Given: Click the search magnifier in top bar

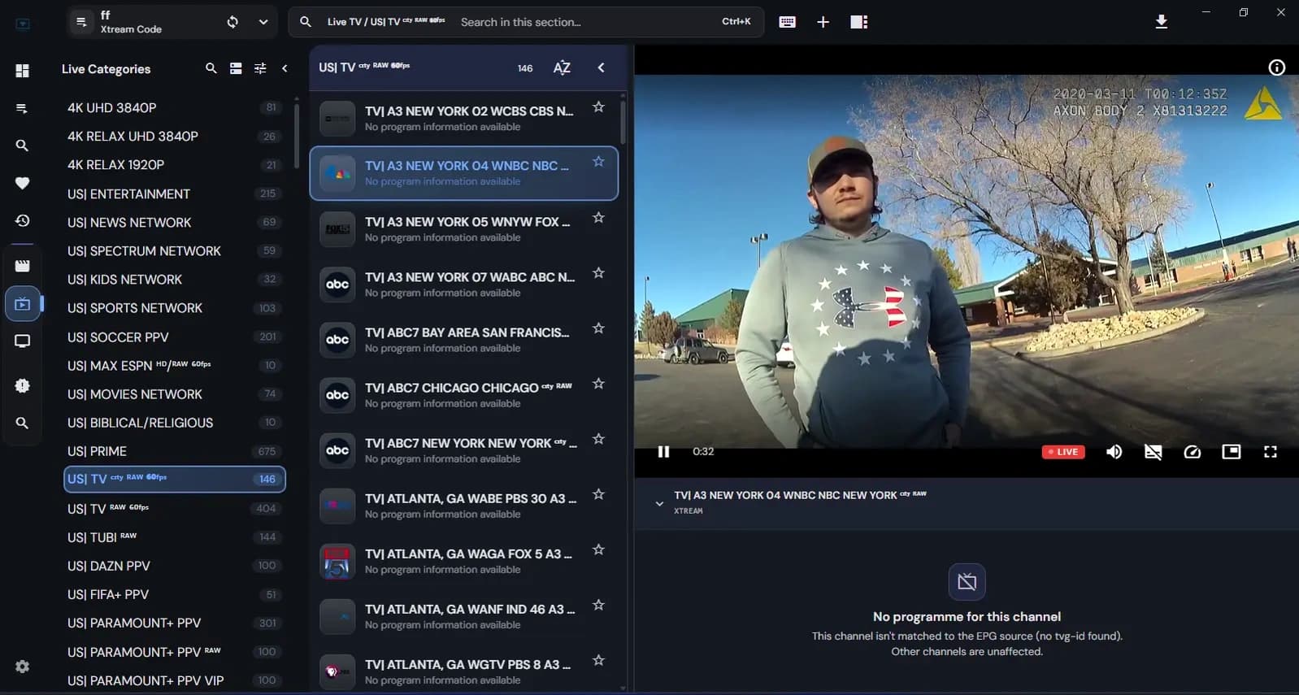Looking at the screenshot, I should click(306, 22).
